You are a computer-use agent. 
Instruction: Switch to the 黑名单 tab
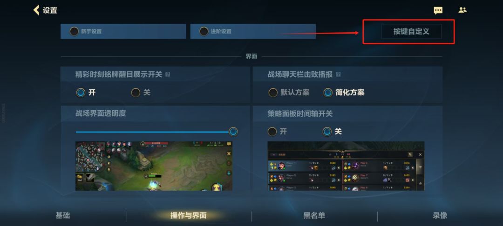coord(314,215)
